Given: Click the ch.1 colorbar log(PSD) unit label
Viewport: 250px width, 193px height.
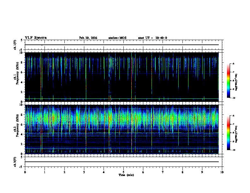Looking at the screenshot, I should point(236,82).
